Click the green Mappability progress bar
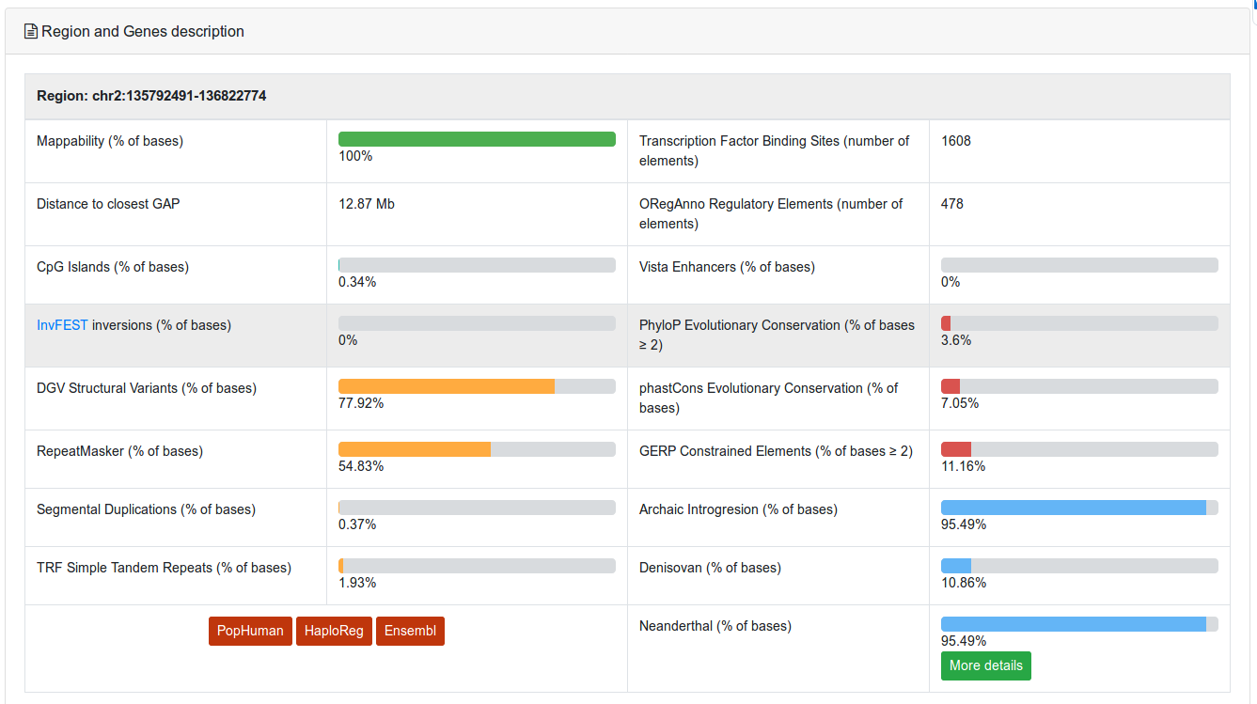1257x704 pixels. (477, 139)
